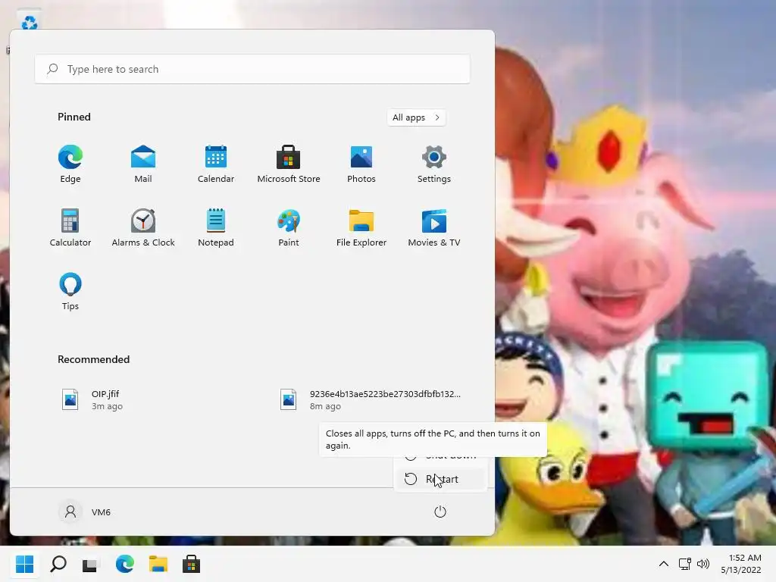776x582 pixels.
Task: Open the Tips app
Action: point(70,292)
